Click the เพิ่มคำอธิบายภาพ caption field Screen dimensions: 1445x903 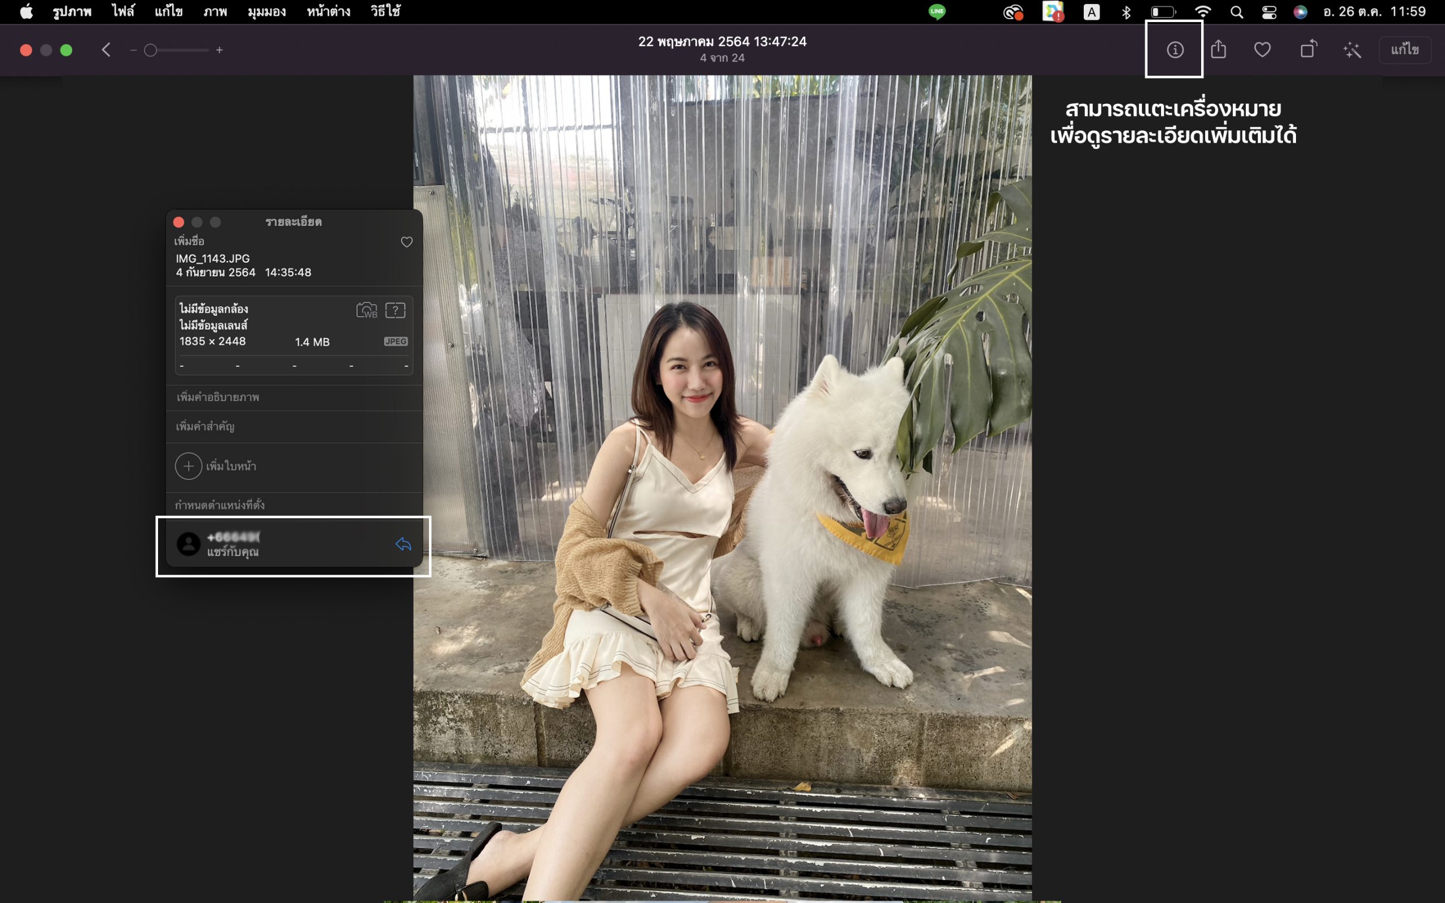pos(218,397)
